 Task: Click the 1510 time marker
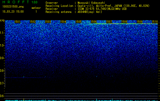(155, 22)
